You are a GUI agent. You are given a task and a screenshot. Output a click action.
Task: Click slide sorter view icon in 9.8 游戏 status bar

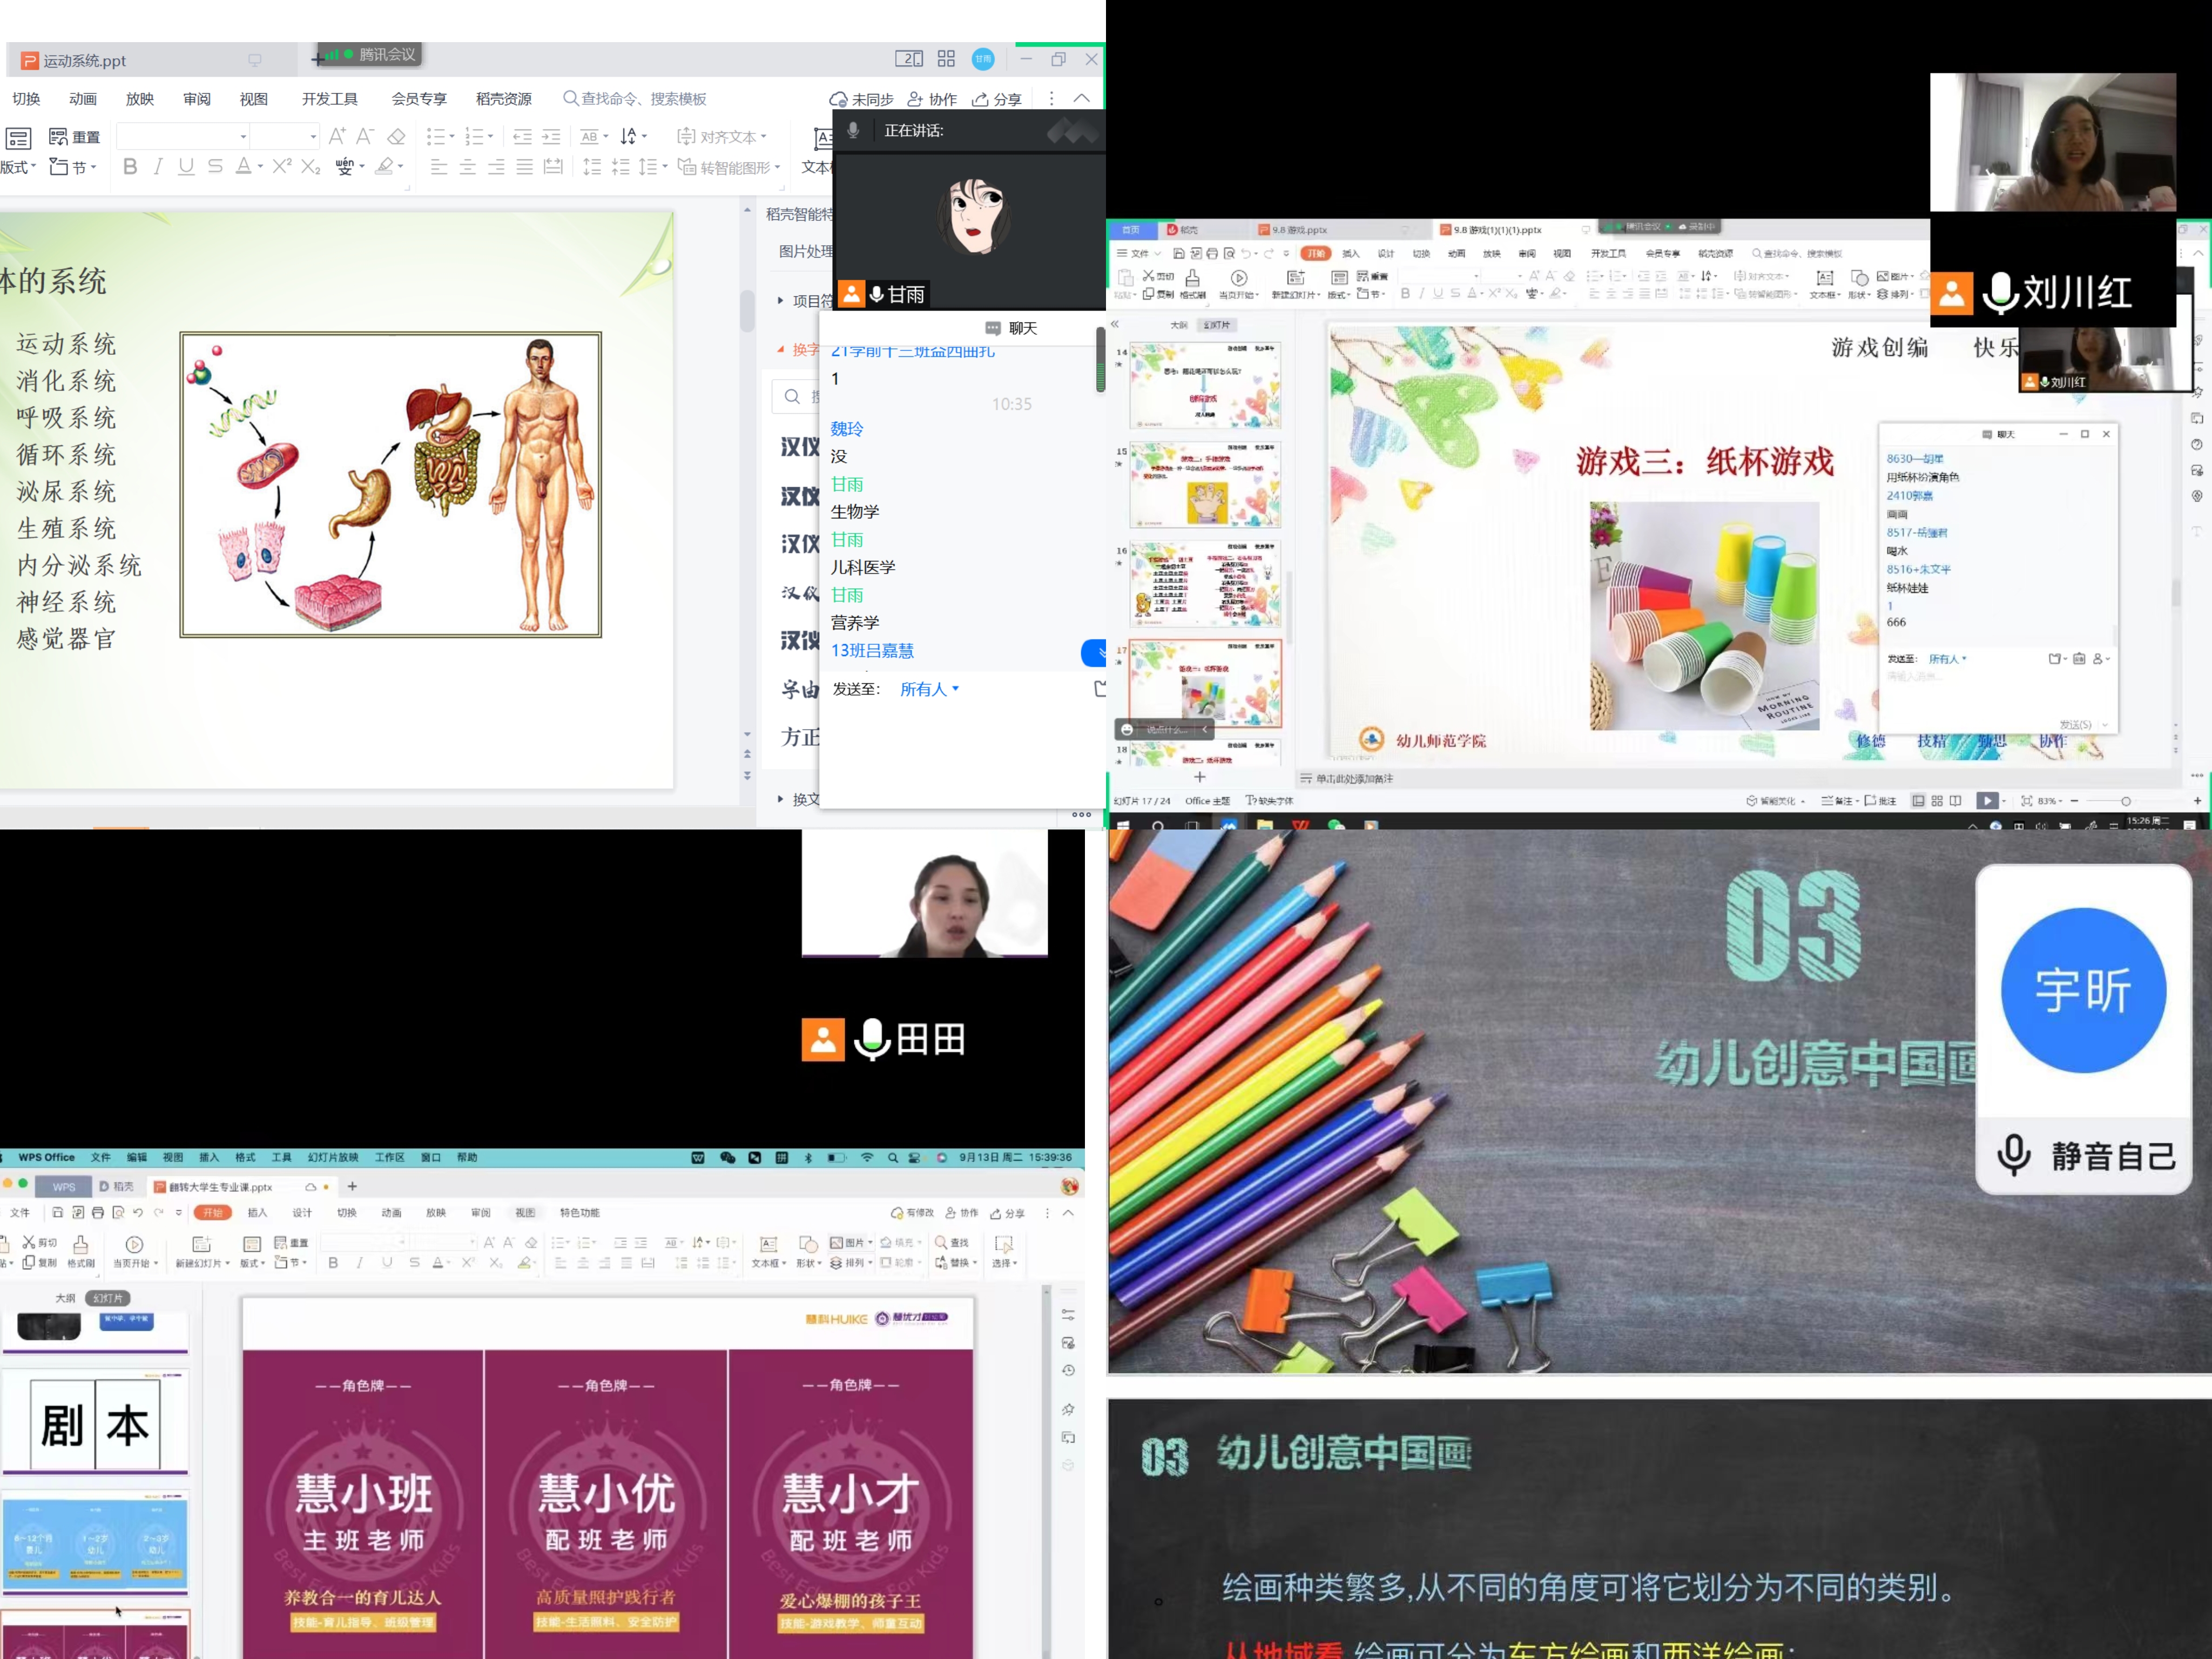tap(1937, 801)
